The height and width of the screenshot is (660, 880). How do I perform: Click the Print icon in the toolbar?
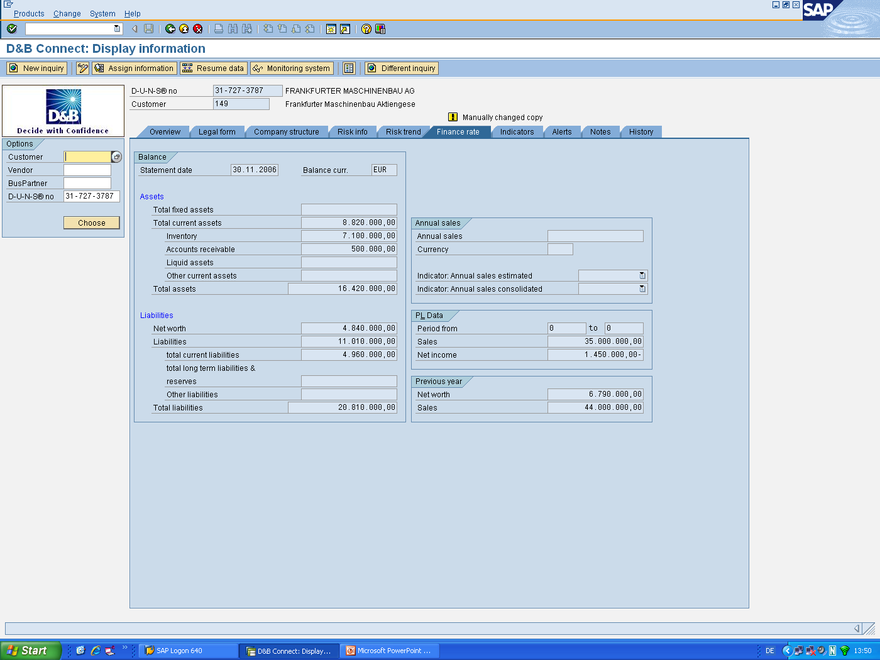click(x=219, y=29)
